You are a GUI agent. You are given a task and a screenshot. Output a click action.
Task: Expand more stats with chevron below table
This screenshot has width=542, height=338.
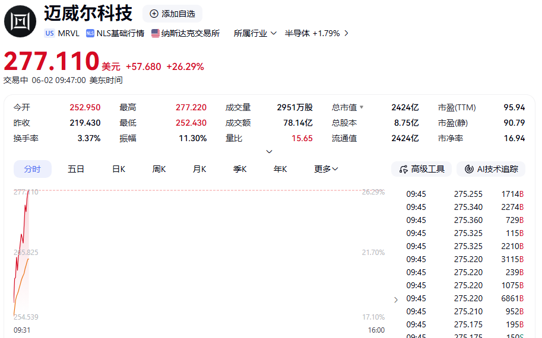pos(270,152)
